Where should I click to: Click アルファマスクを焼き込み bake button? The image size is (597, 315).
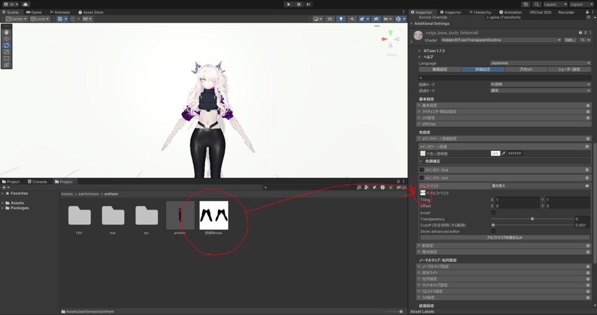point(504,238)
